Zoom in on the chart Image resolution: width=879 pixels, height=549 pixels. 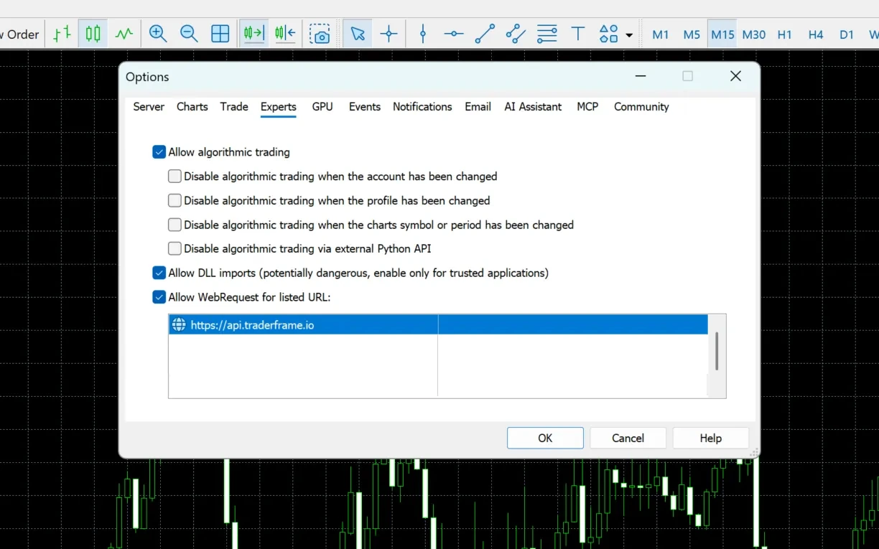point(158,34)
